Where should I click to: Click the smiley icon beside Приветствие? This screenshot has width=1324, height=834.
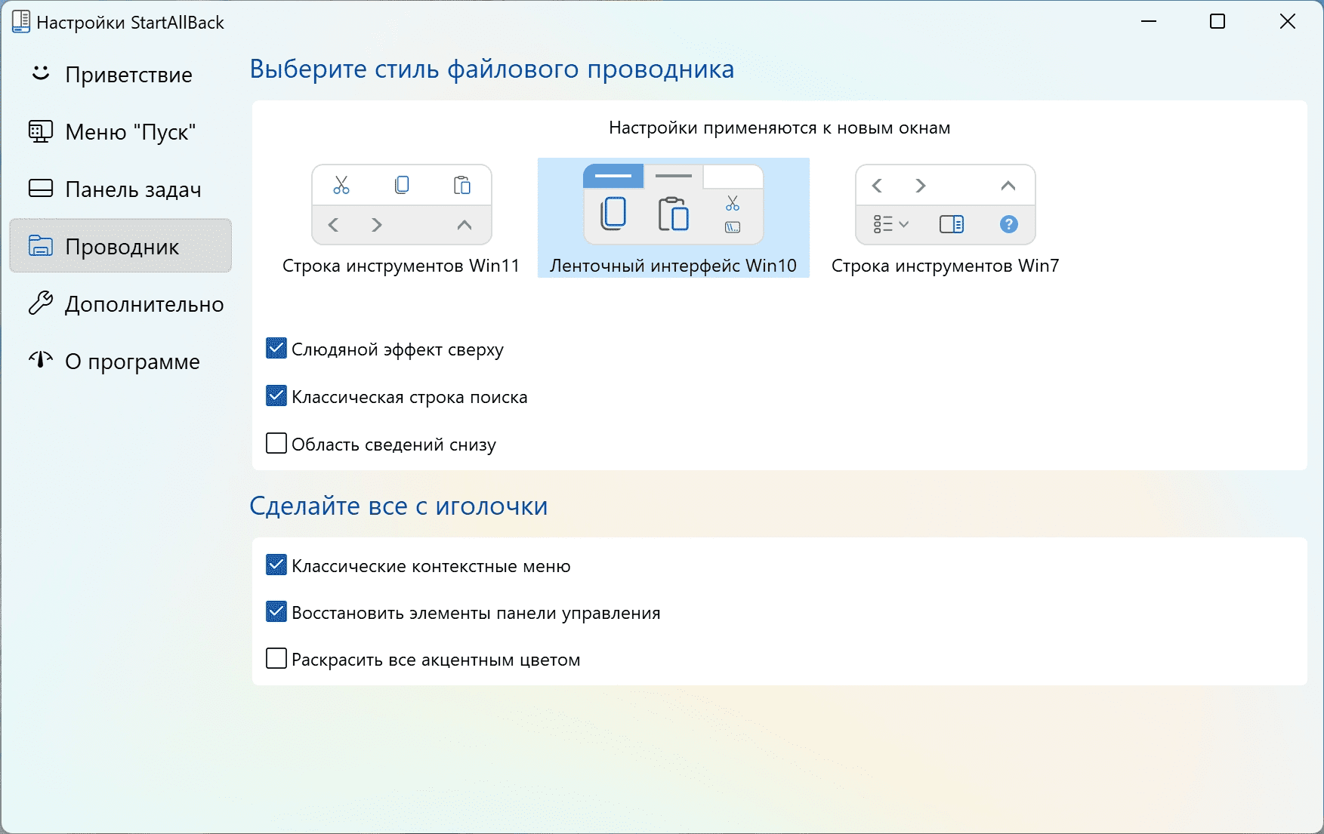tap(41, 73)
